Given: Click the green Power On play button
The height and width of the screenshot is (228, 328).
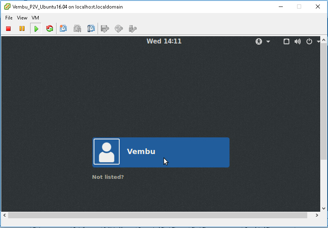Looking at the screenshot, I should point(36,28).
